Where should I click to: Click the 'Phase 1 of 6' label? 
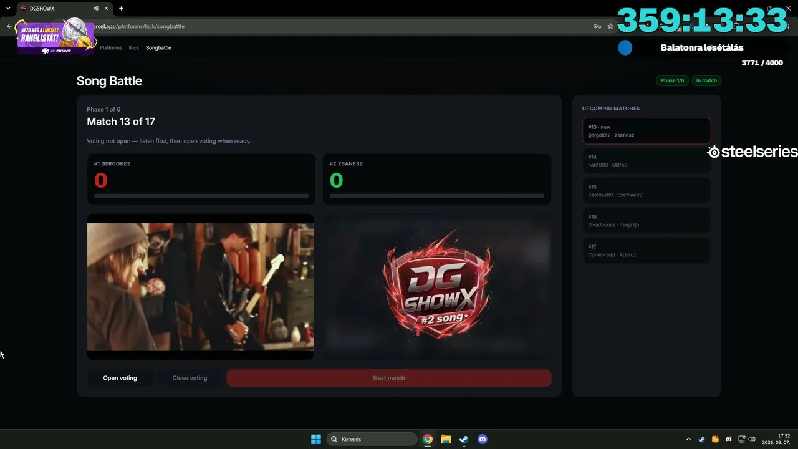[103, 109]
